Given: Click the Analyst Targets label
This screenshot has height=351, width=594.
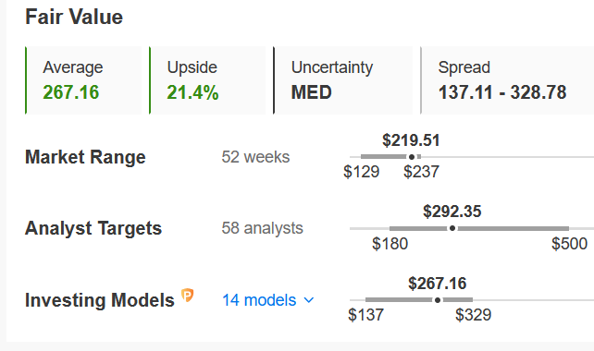Looking at the screenshot, I should [93, 228].
